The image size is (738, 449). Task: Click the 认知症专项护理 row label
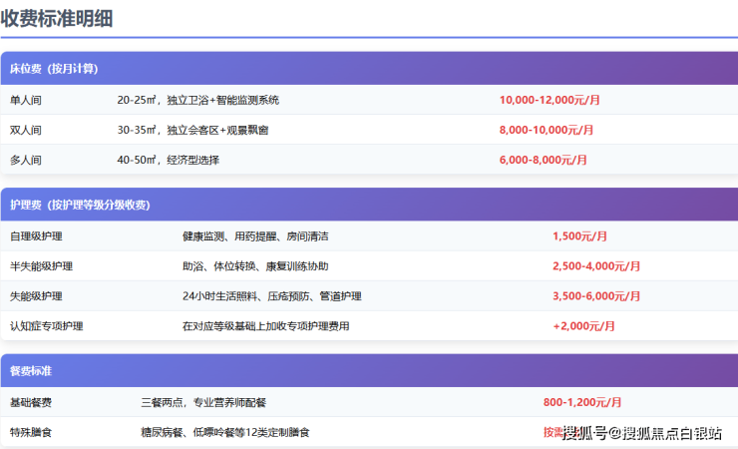click(46, 326)
